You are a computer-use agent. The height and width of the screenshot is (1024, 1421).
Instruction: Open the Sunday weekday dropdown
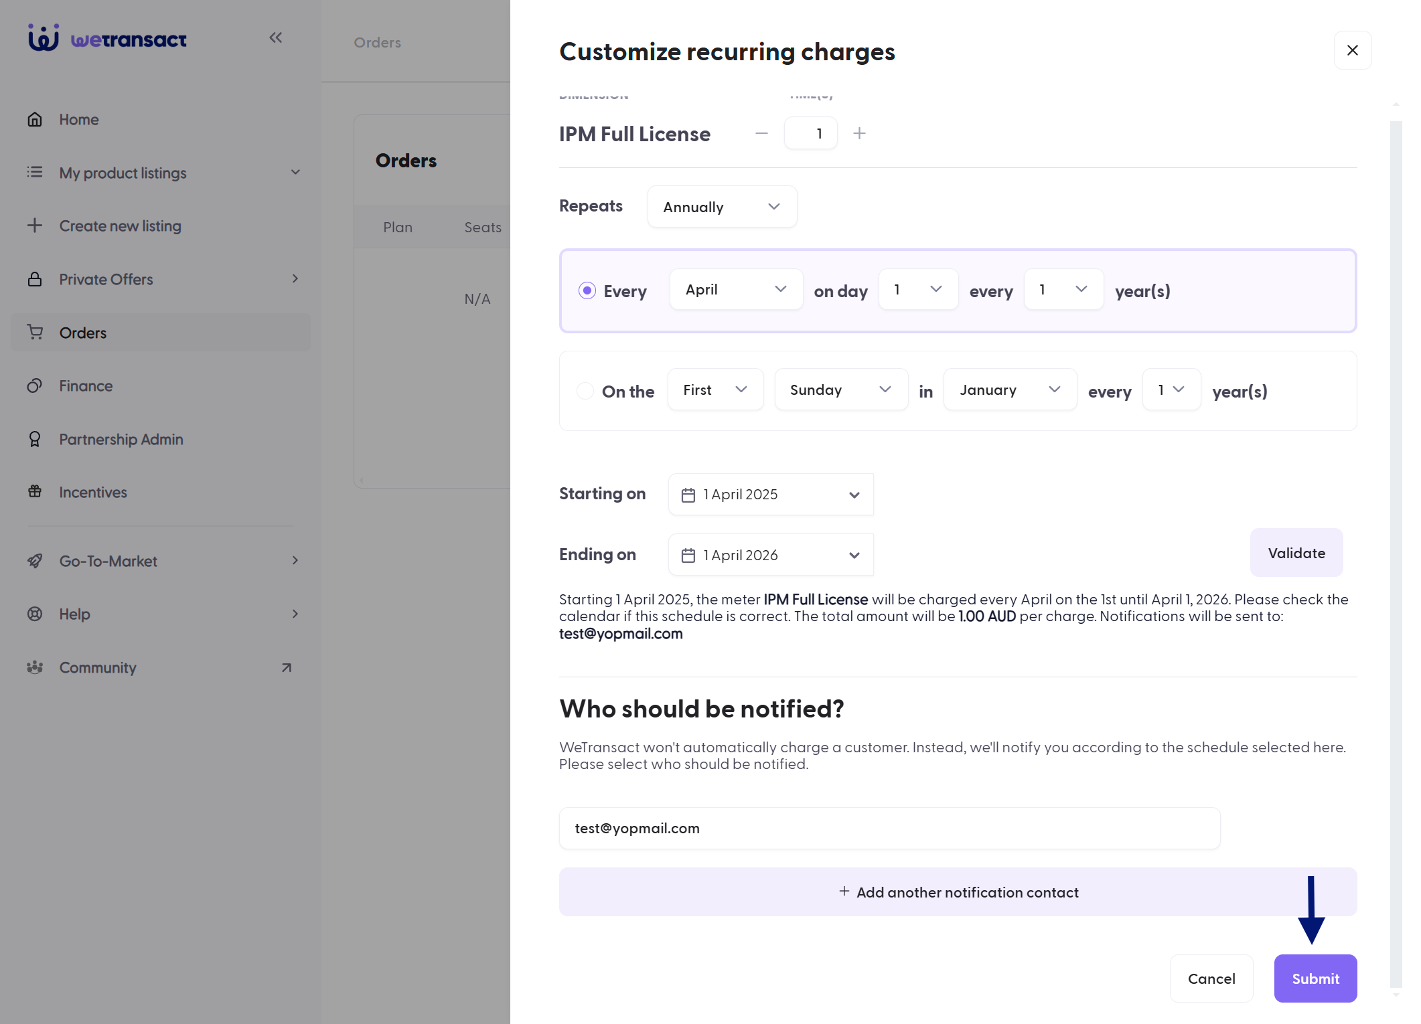coord(841,390)
